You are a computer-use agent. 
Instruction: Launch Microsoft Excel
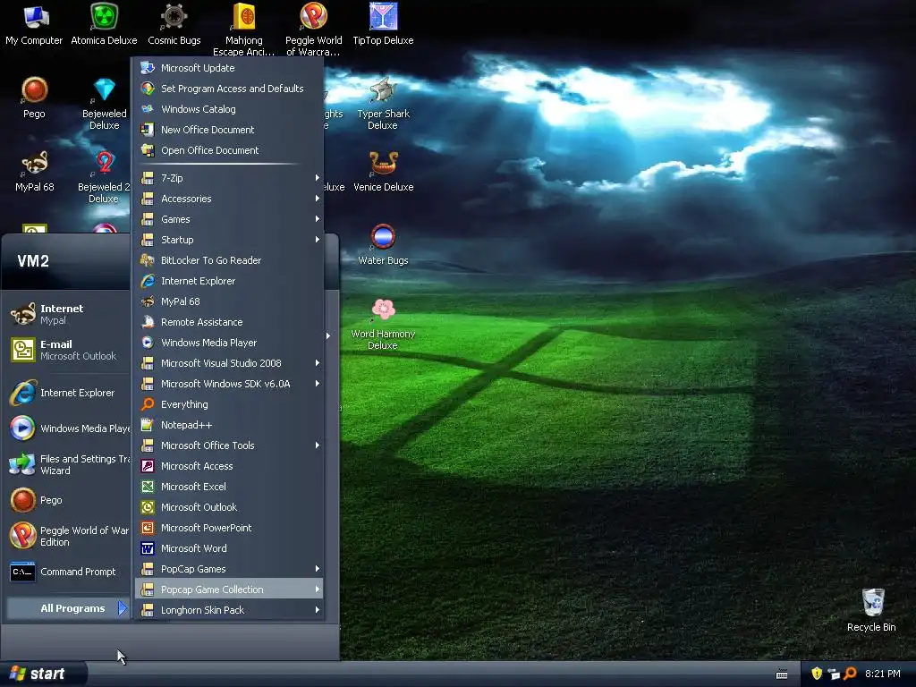[x=229, y=486]
